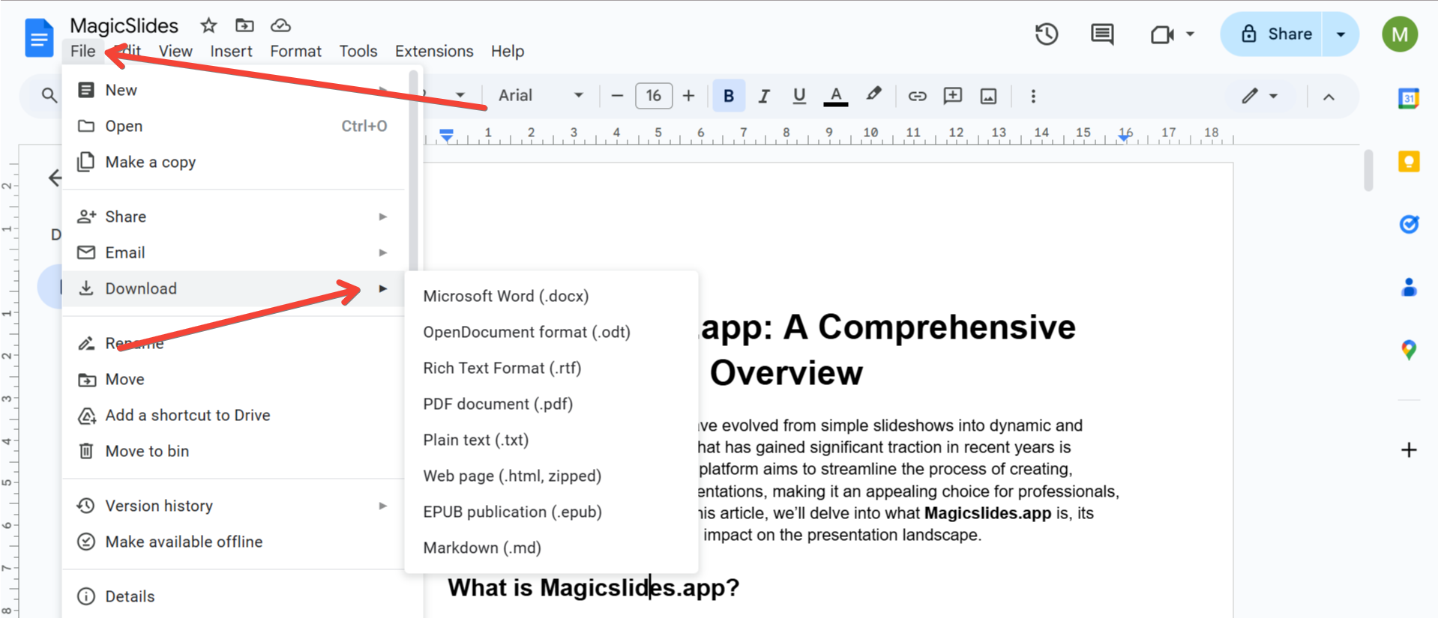Image resolution: width=1438 pixels, height=618 pixels.
Task: Star the MagicSlides document
Action: [208, 25]
